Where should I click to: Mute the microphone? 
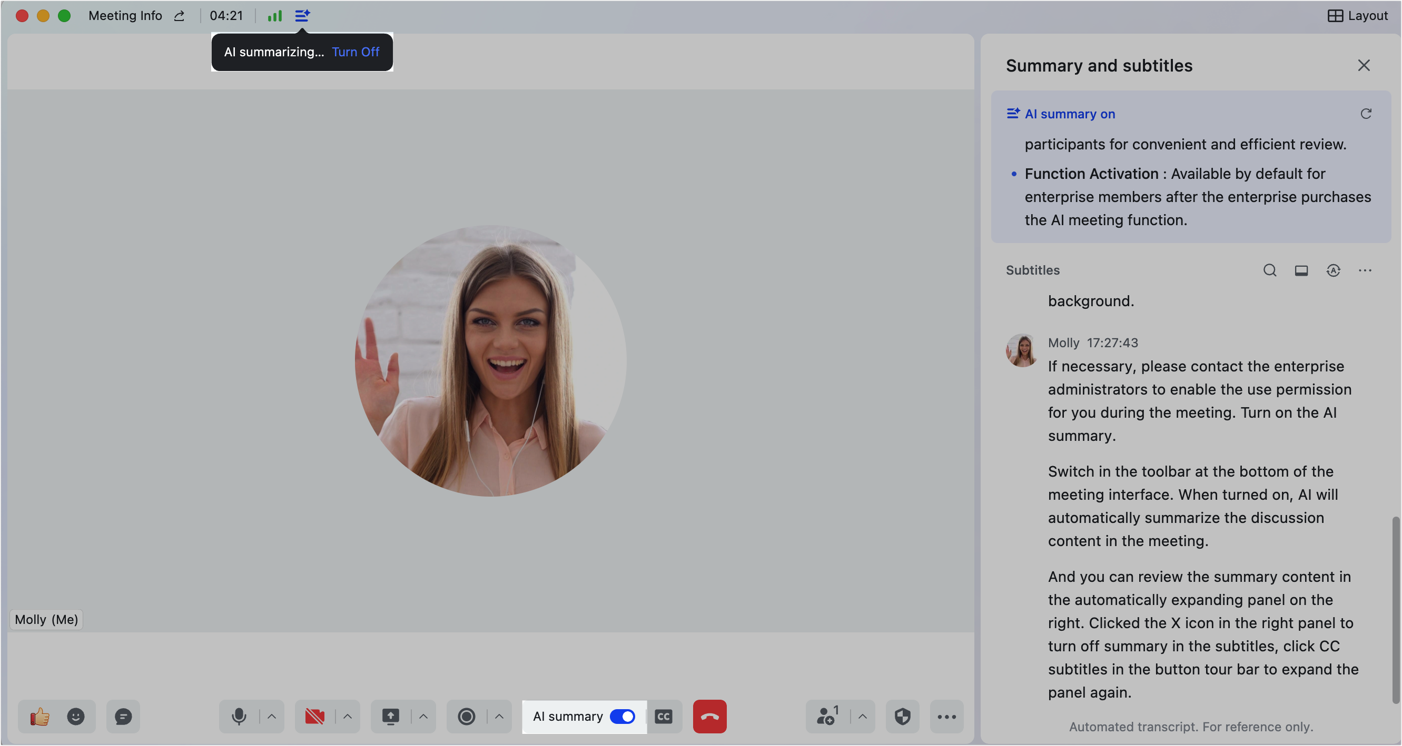tap(239, 717)
